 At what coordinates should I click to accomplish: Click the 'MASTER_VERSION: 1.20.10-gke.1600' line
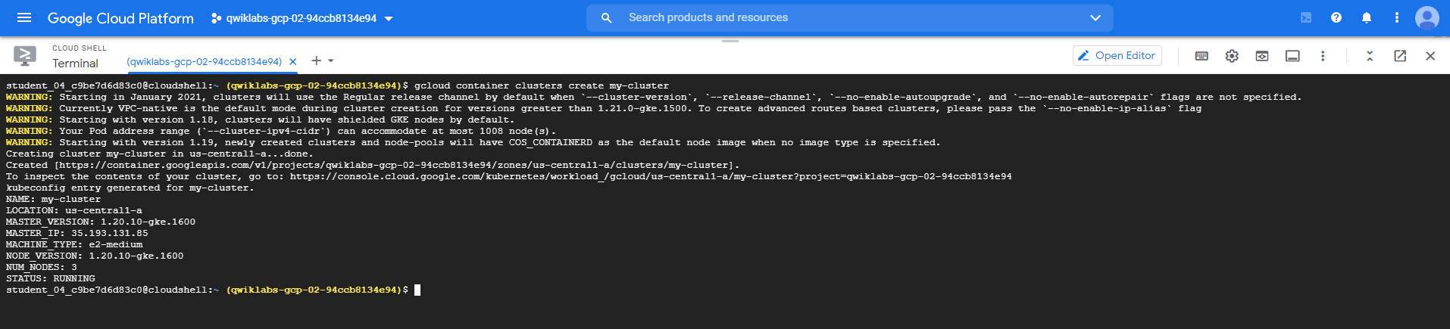click(x=101, y=222)
